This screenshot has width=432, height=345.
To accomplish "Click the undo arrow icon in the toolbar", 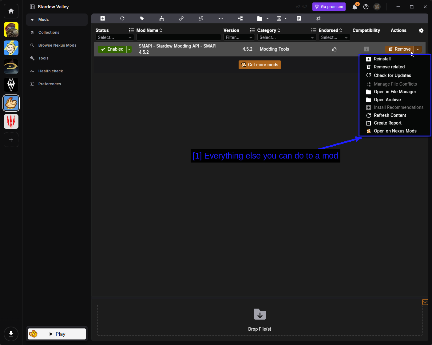I will pyautogui.click(x=221, y=18).
